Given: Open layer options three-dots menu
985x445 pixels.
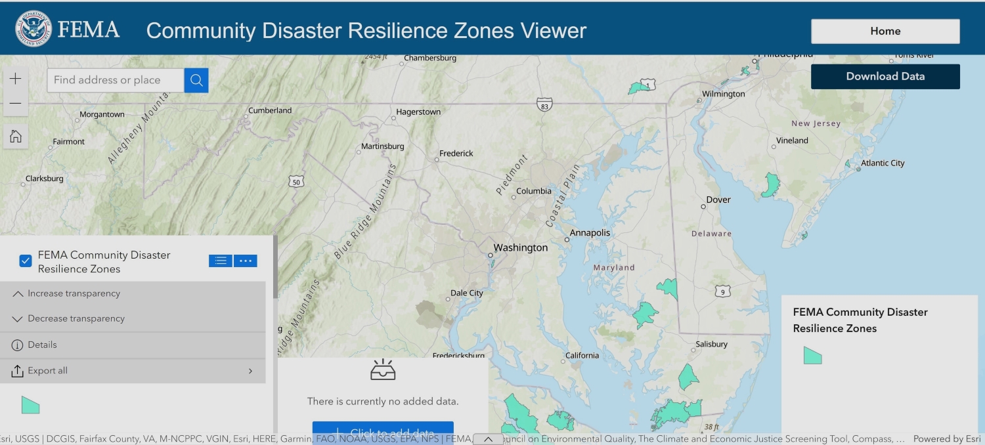Looking at the screenshot, I should pos(246,261).
